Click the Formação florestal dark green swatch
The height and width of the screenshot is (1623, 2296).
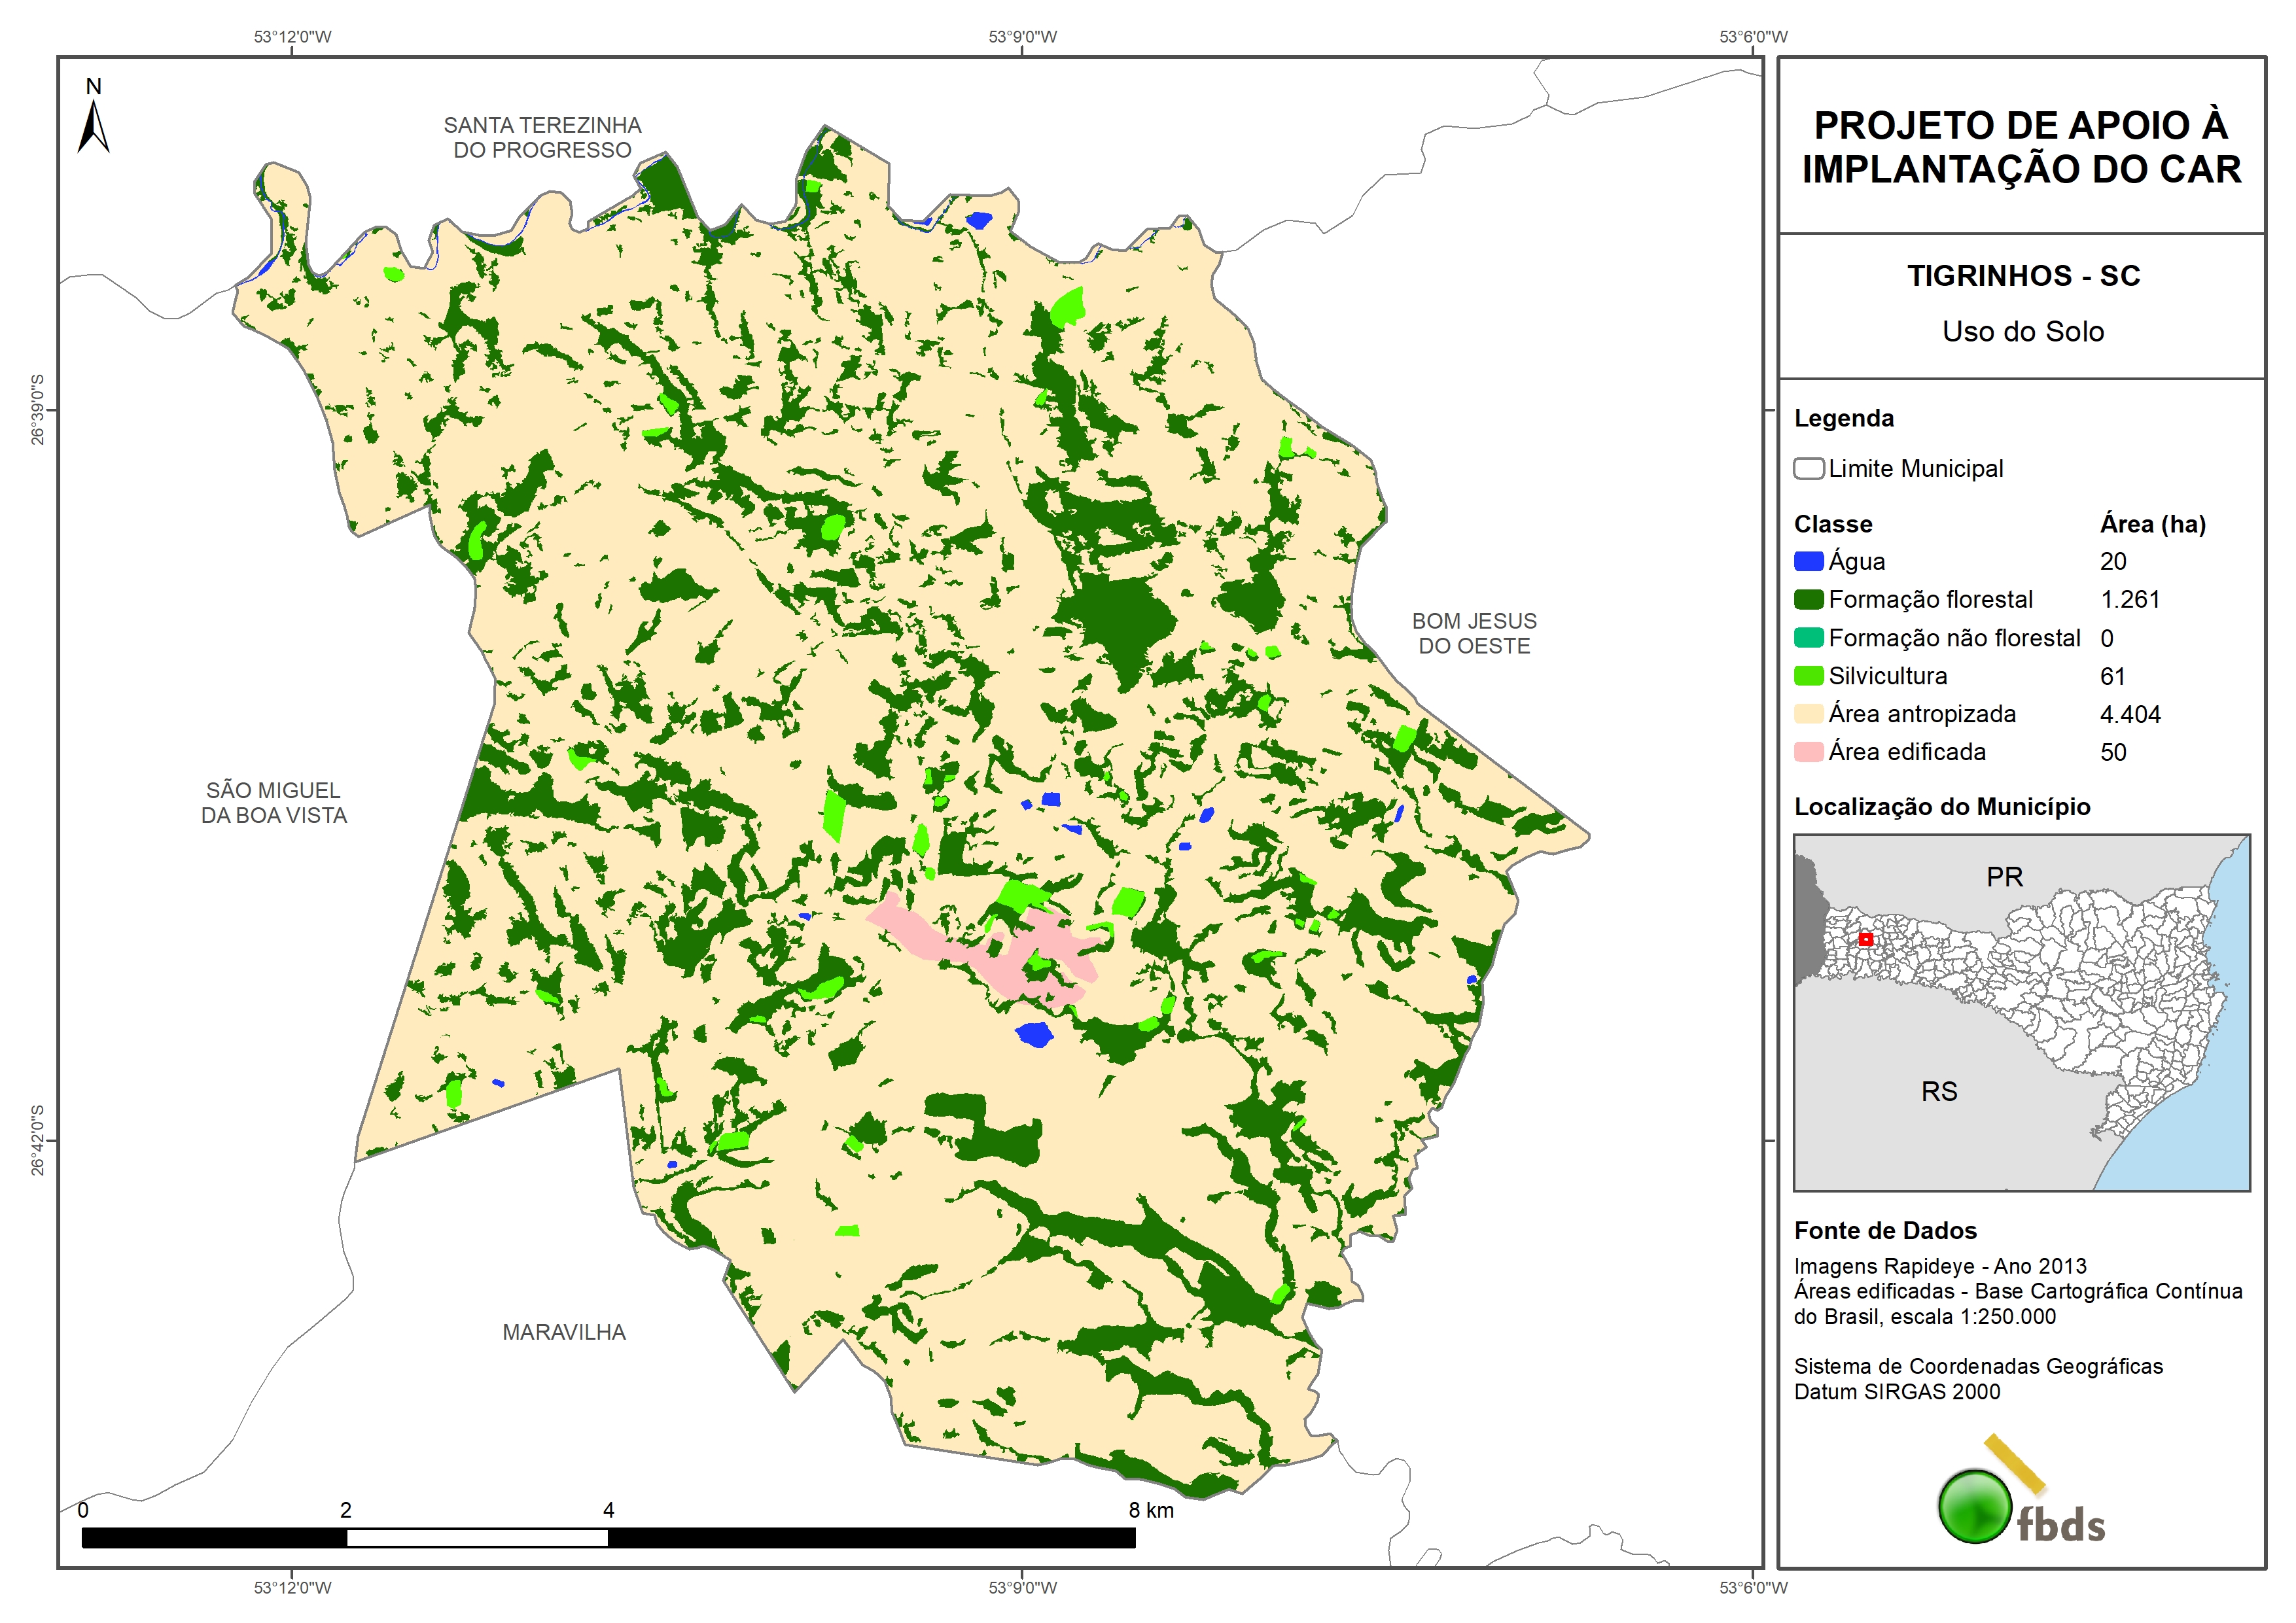[x=1808, y=599]
